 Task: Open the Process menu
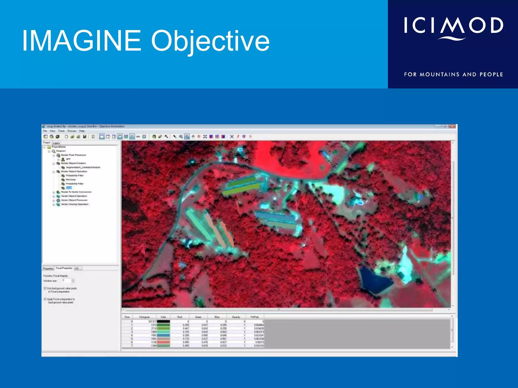tap(72, 131)
